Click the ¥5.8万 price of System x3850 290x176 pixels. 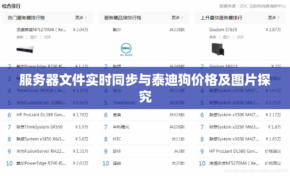(x=82, y=139)
